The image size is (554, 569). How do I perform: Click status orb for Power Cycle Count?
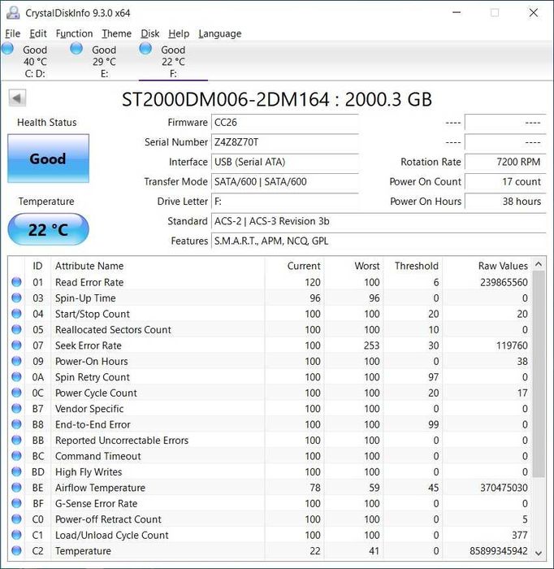point(17,393)
